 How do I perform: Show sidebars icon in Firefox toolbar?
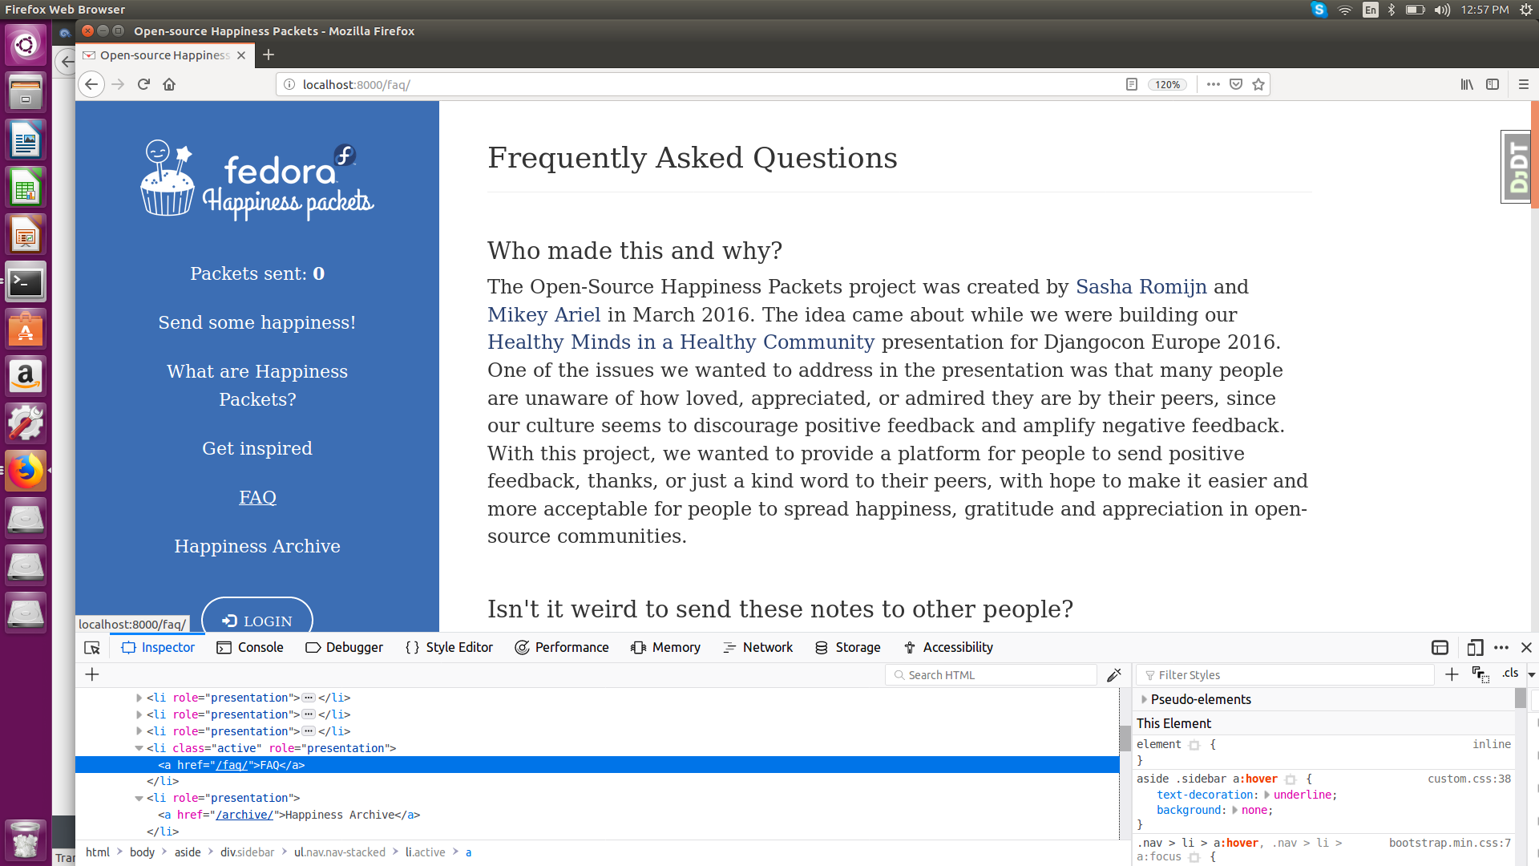click(1493, 84)
